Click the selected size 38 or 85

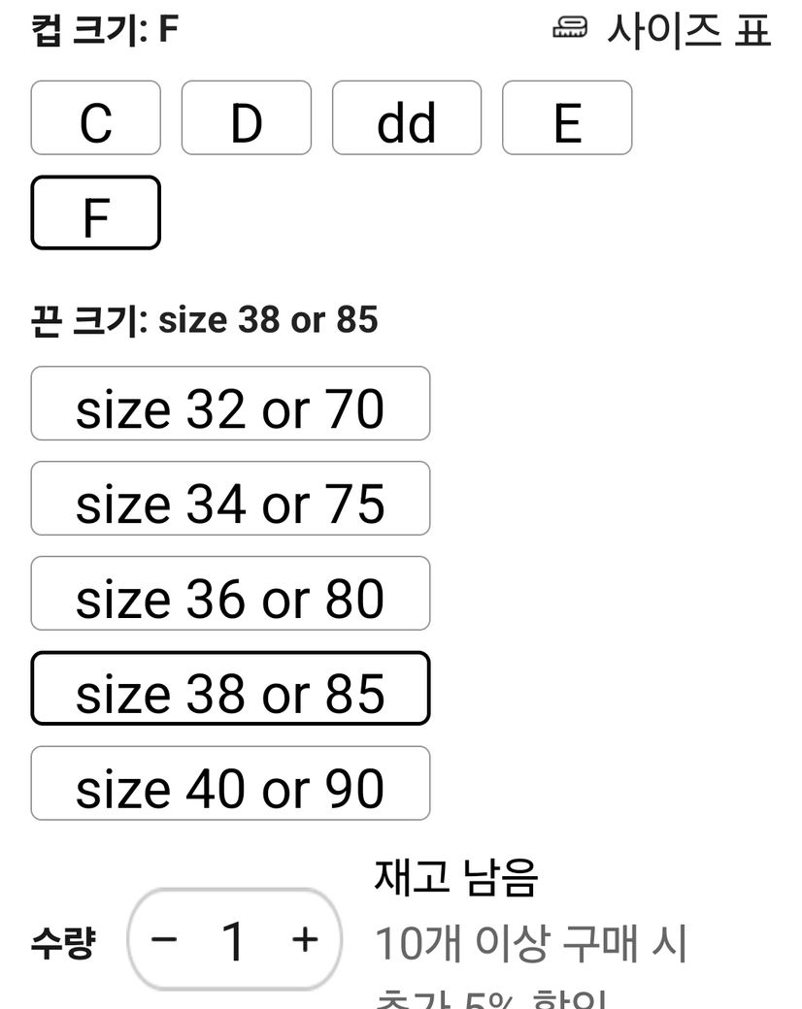230,689
